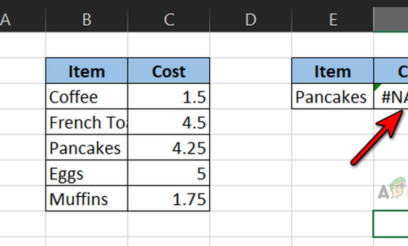Screen dimensions: 408x246
Task: Click the Pancakes cell in column B
Action: pos(87,148)
